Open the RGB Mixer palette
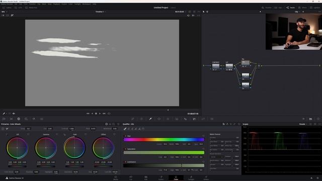The width and height of the screenshot is (322, 181). click(34, 119)
